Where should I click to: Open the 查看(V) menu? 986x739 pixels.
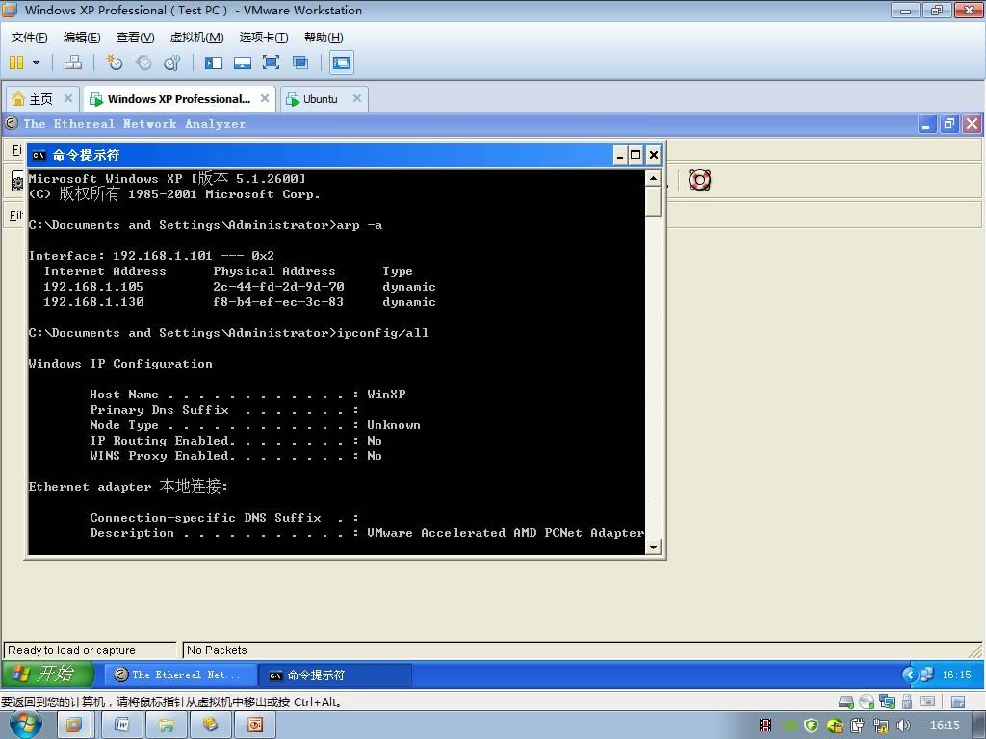[x=135, y=38]
